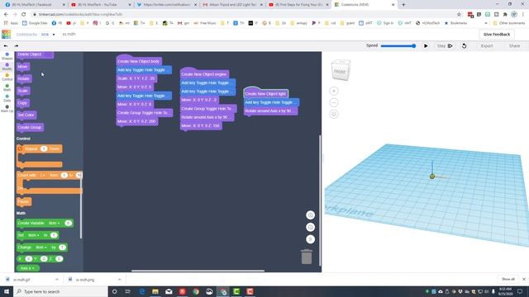Click the FRONT view cube in the 3D viewer
The image size is (529, 297).
pos(341,70)
